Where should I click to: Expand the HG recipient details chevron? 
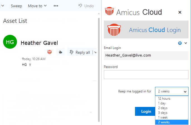point(30,65)
